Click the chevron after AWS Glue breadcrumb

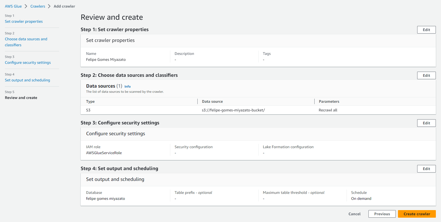26,6
